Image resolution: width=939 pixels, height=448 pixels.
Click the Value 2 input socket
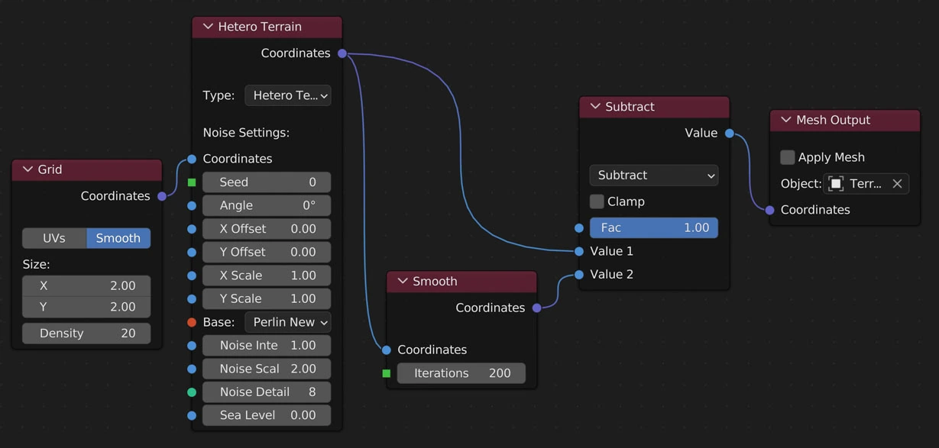tap(579, 275)
